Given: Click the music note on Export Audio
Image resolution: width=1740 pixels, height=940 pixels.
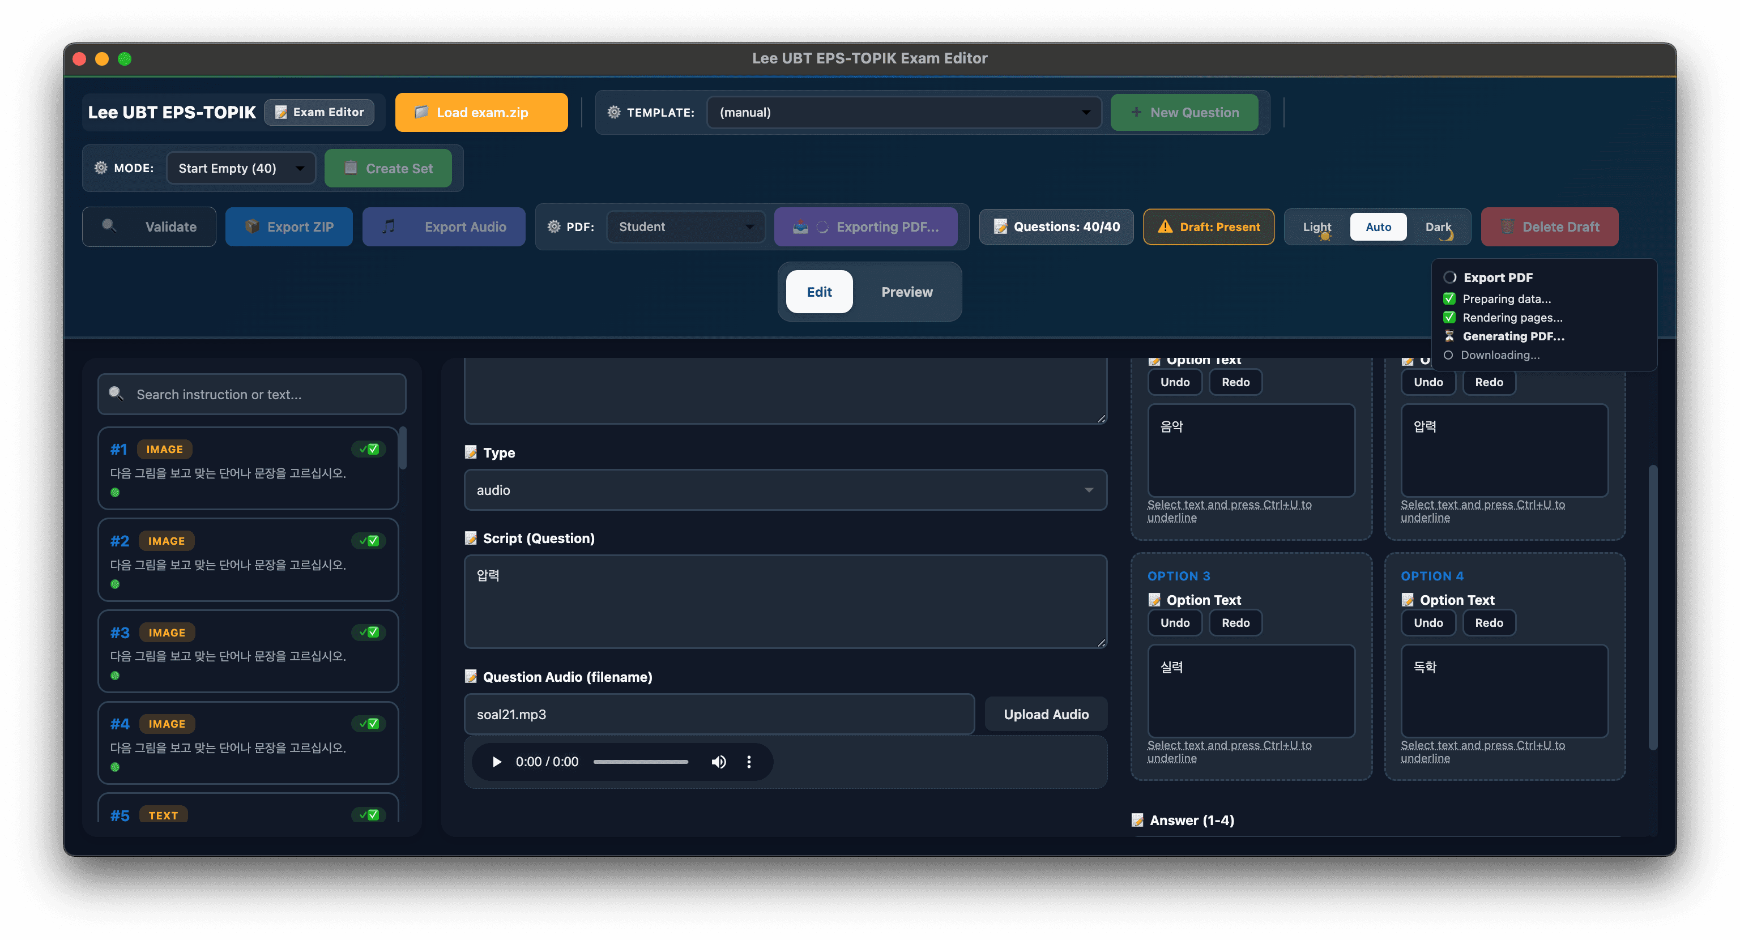Looking at the screenshot, I should coord(389,226).
